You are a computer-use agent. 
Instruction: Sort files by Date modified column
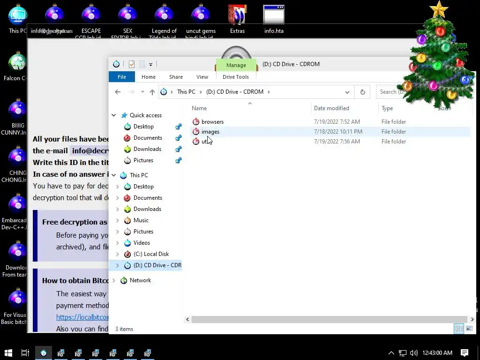click(331, 108)
